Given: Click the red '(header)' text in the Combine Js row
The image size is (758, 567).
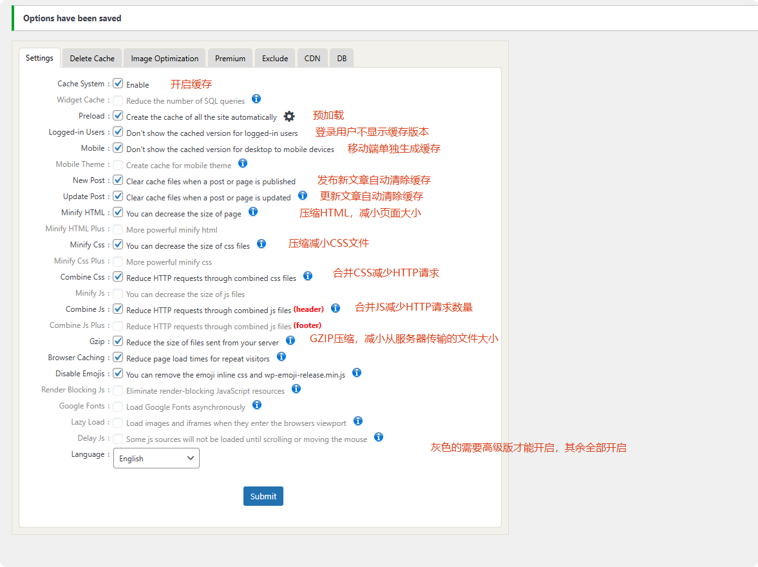Looking at the screenshot, I should (308, 309).
